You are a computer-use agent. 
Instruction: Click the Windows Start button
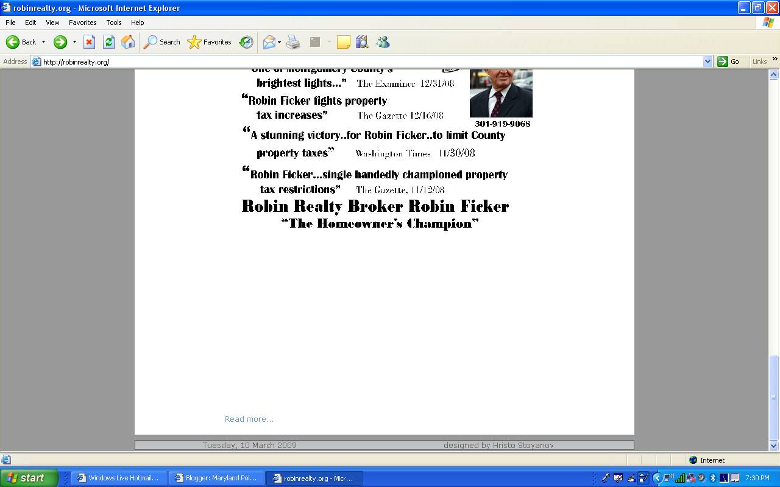[x=29, y=478]
